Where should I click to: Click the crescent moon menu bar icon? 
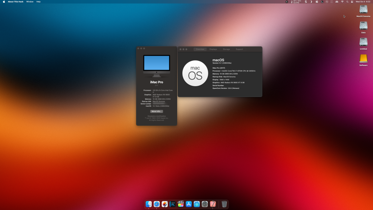coord(322,1)
